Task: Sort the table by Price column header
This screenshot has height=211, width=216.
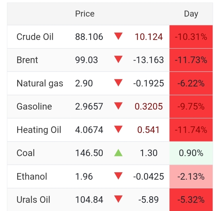Action: 85,14
